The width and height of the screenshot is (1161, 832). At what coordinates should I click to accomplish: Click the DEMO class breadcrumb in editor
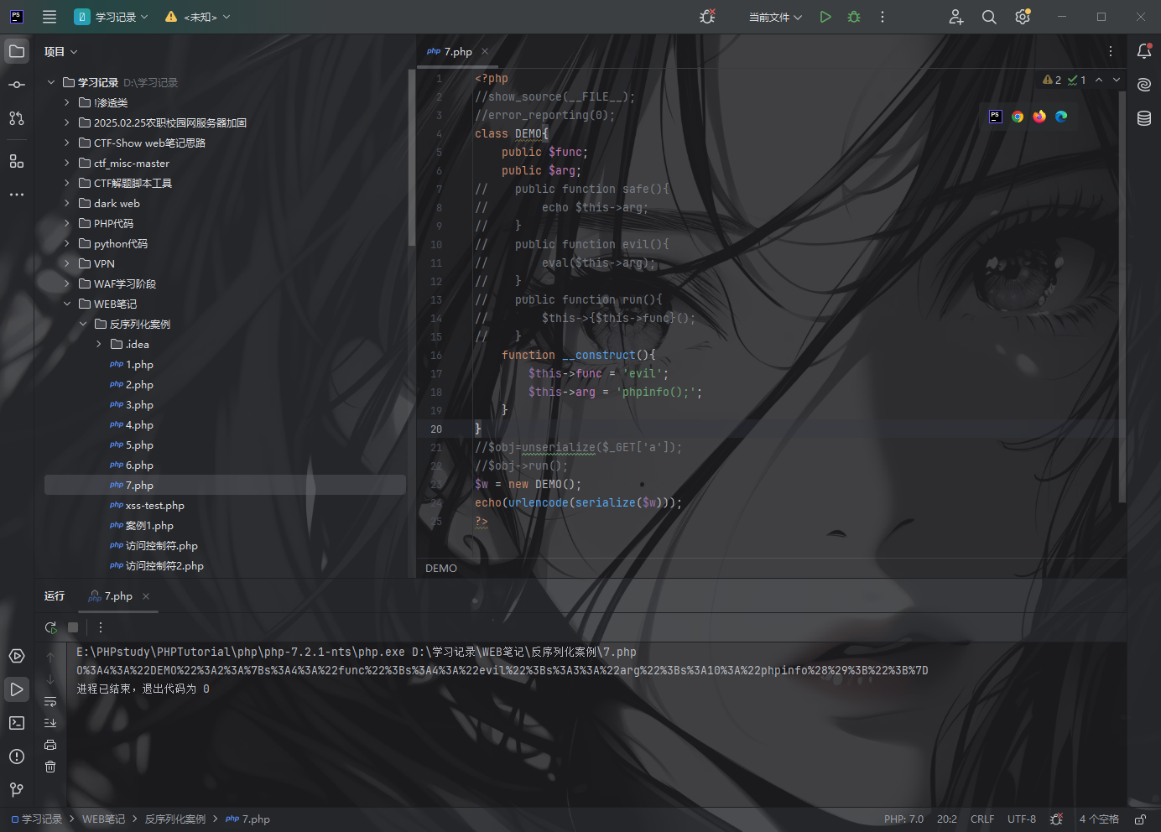tap(441, 569)
